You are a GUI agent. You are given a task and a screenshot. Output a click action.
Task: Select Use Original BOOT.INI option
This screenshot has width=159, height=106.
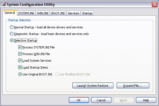(x=20, y=74)
